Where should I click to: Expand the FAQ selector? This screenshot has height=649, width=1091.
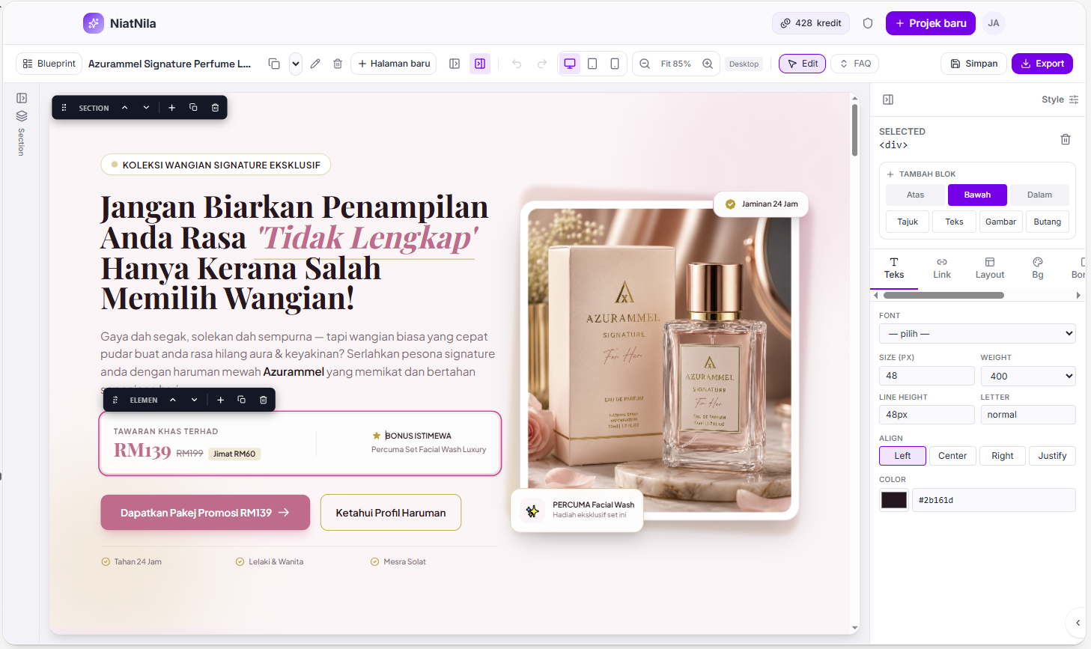tap(854, 64)
